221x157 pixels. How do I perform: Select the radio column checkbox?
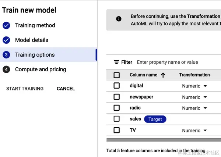tap(117, 108)
